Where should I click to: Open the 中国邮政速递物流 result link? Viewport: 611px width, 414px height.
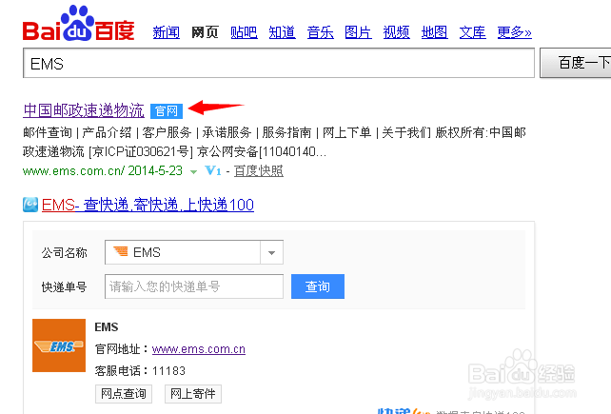click(84, 110)
